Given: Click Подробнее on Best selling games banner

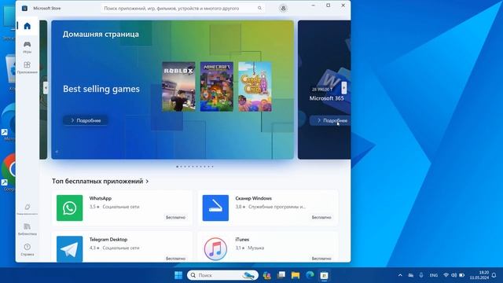Looking at the screenshot, I should coord(86,120).
